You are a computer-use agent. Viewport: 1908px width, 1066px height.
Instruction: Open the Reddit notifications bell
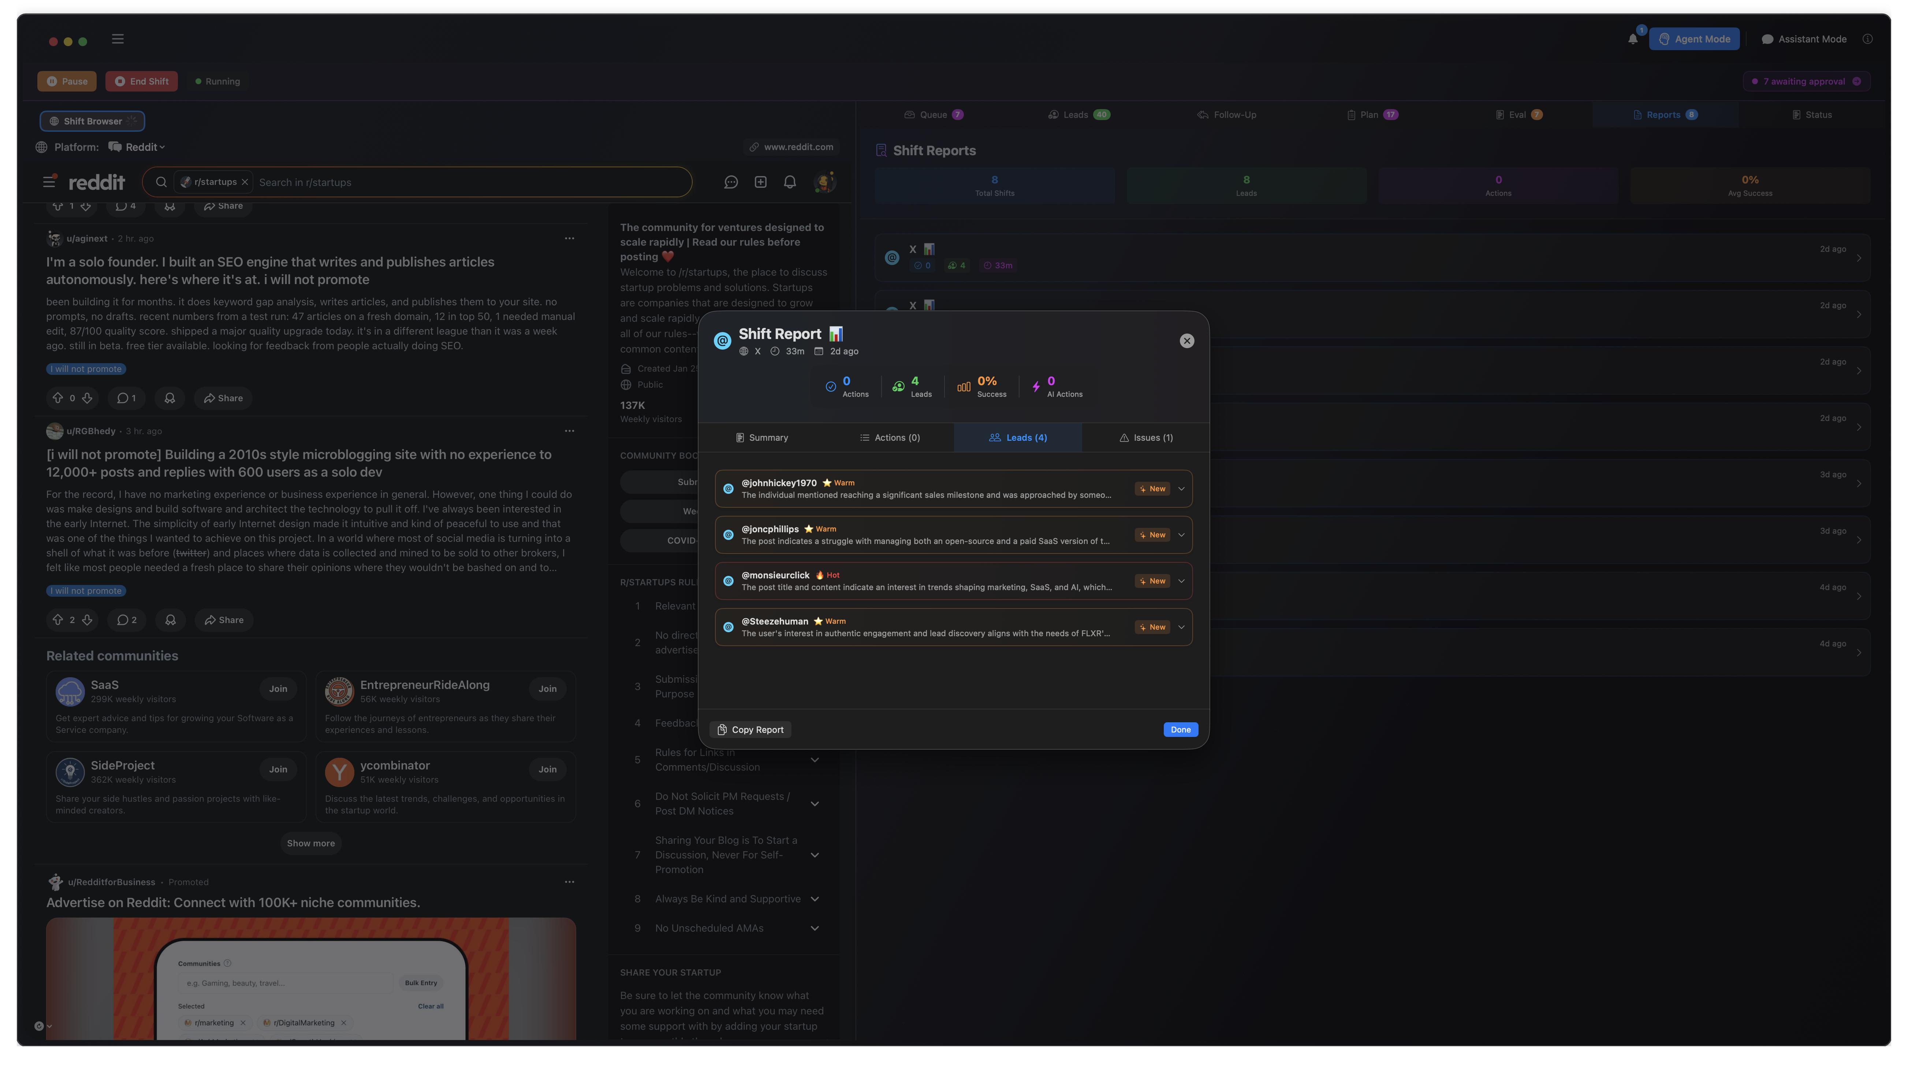point(790,182)
